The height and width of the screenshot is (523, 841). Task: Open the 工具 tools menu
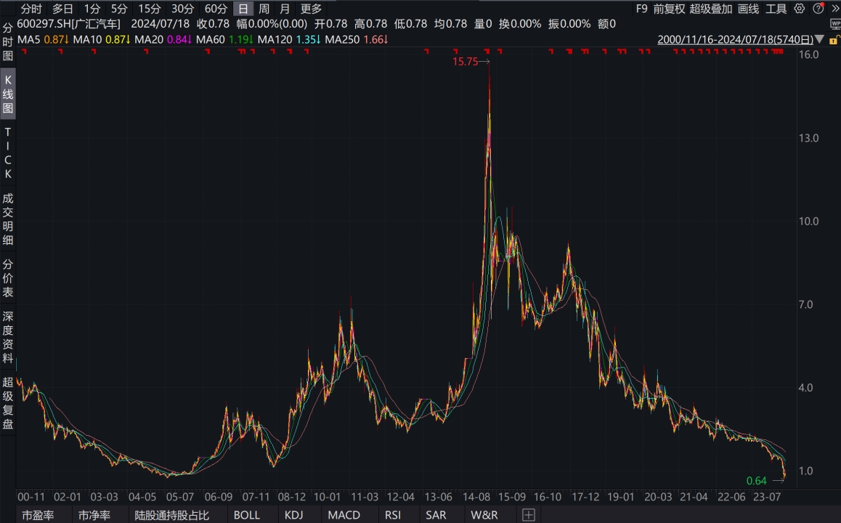point(776,9)
